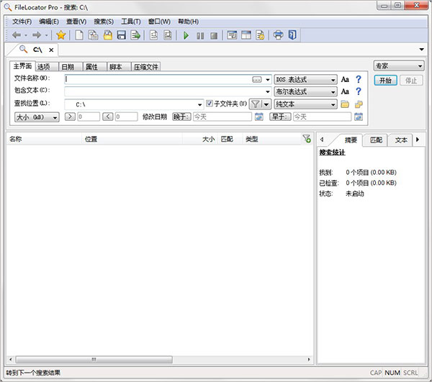Open the 查看(V) menu
This screenshot has width=432, height=382.
tap(76, 22)
